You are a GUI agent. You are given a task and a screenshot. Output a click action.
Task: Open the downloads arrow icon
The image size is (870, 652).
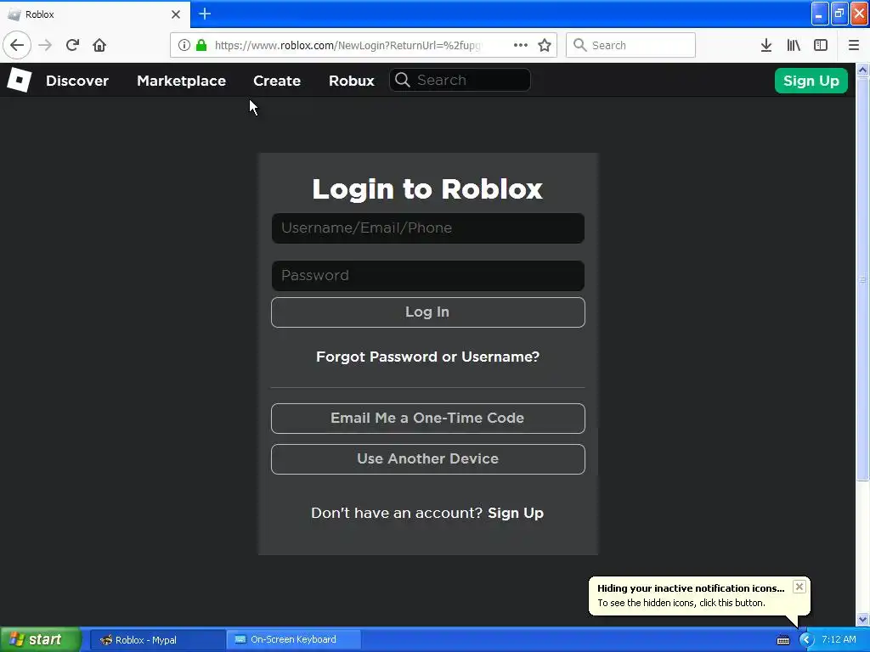tap(766, 45)
